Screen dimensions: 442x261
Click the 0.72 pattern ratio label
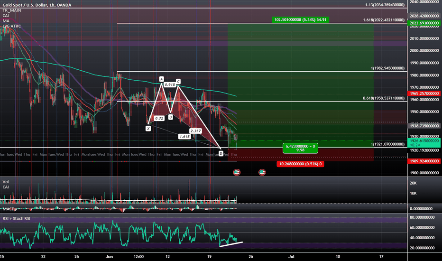[159, 118]
